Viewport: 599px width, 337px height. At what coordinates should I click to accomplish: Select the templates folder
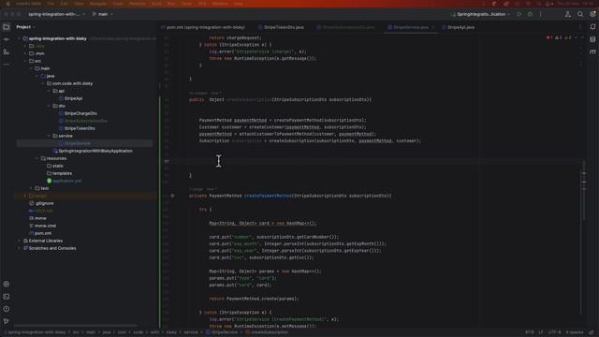click(63, 173)
